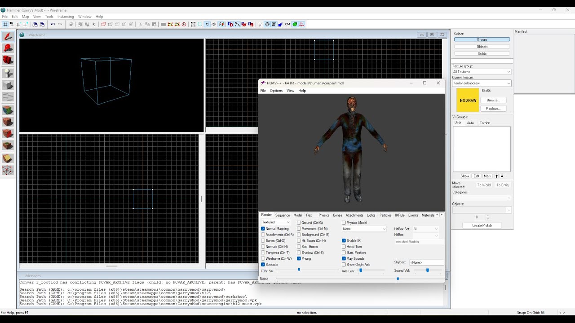Toggle the 2D grid icon in Hammer's toolbar
This screenshot has height=323, width=575.
point(5,24)
